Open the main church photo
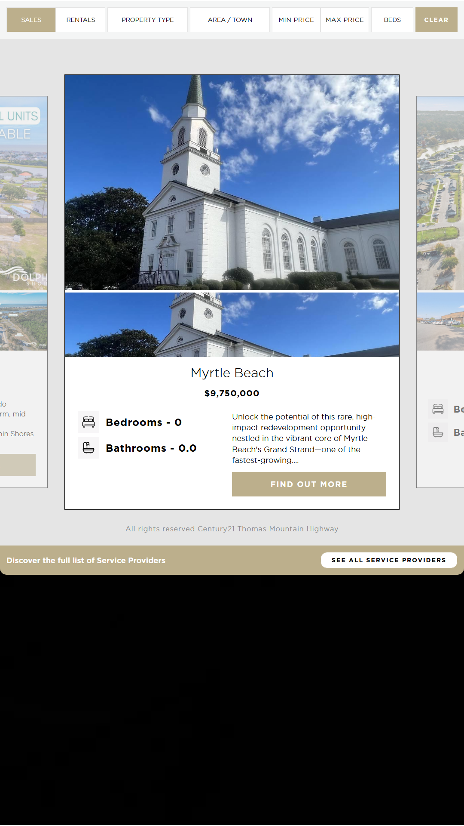The width and height of the screenshot is (464, 826). [x=232, y=182]
